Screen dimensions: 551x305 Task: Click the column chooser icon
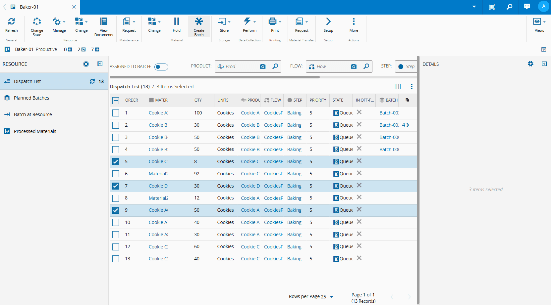(x=398, y=87)
